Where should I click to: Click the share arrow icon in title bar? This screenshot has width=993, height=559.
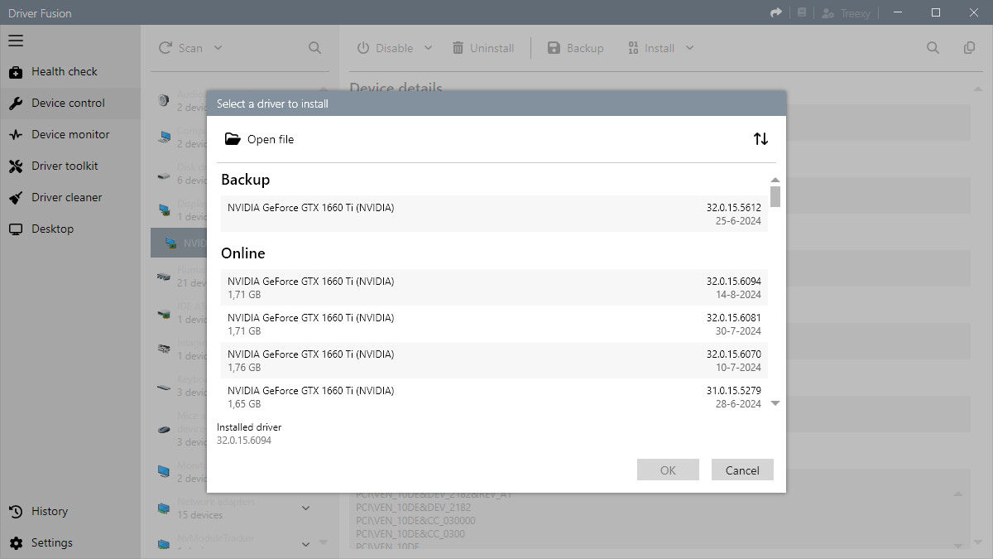(x=775, y=12)
